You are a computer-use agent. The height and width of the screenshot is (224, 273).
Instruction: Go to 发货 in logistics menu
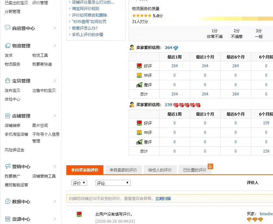(x=9, y=55)
